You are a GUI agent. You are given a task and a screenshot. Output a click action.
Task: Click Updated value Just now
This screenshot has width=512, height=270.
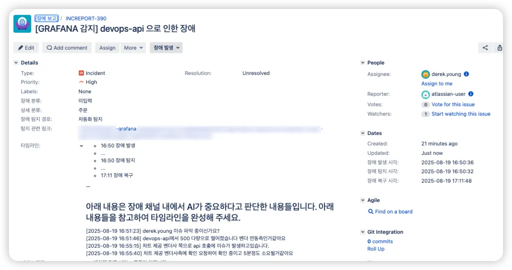pos(432,153)
